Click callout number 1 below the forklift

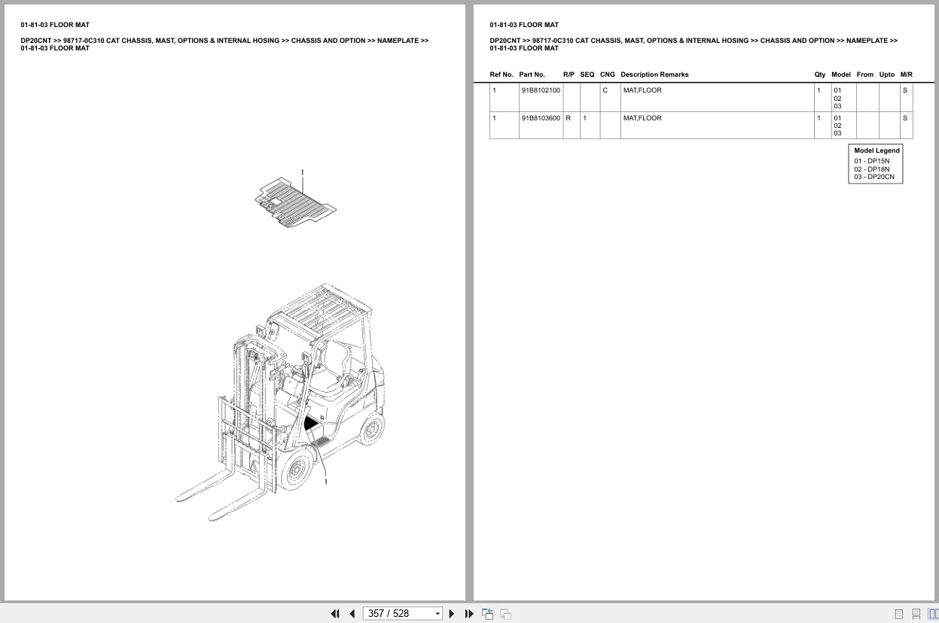click(326, 482)
